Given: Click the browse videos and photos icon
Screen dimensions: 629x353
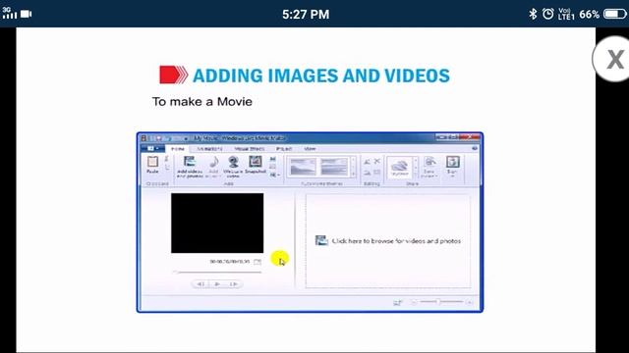Looking at the screenshot, I should coord(321,240).
